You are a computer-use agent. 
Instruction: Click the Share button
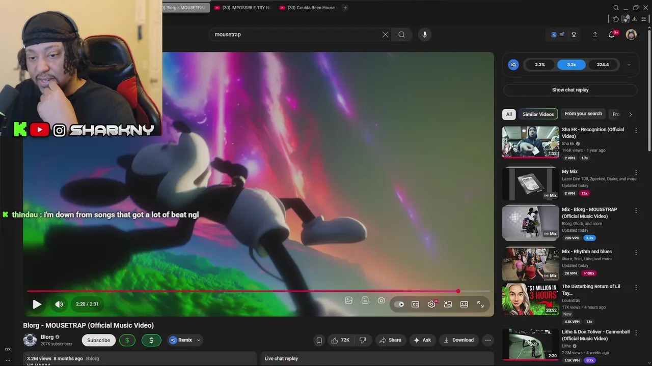point(390,340)
